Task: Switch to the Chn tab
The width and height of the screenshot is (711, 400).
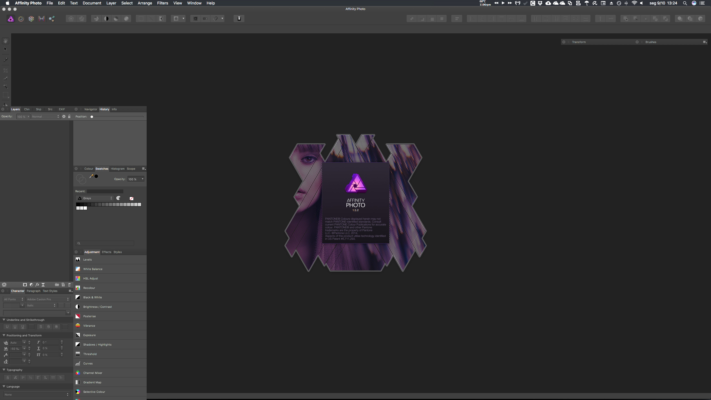Action: coord(27,109)
